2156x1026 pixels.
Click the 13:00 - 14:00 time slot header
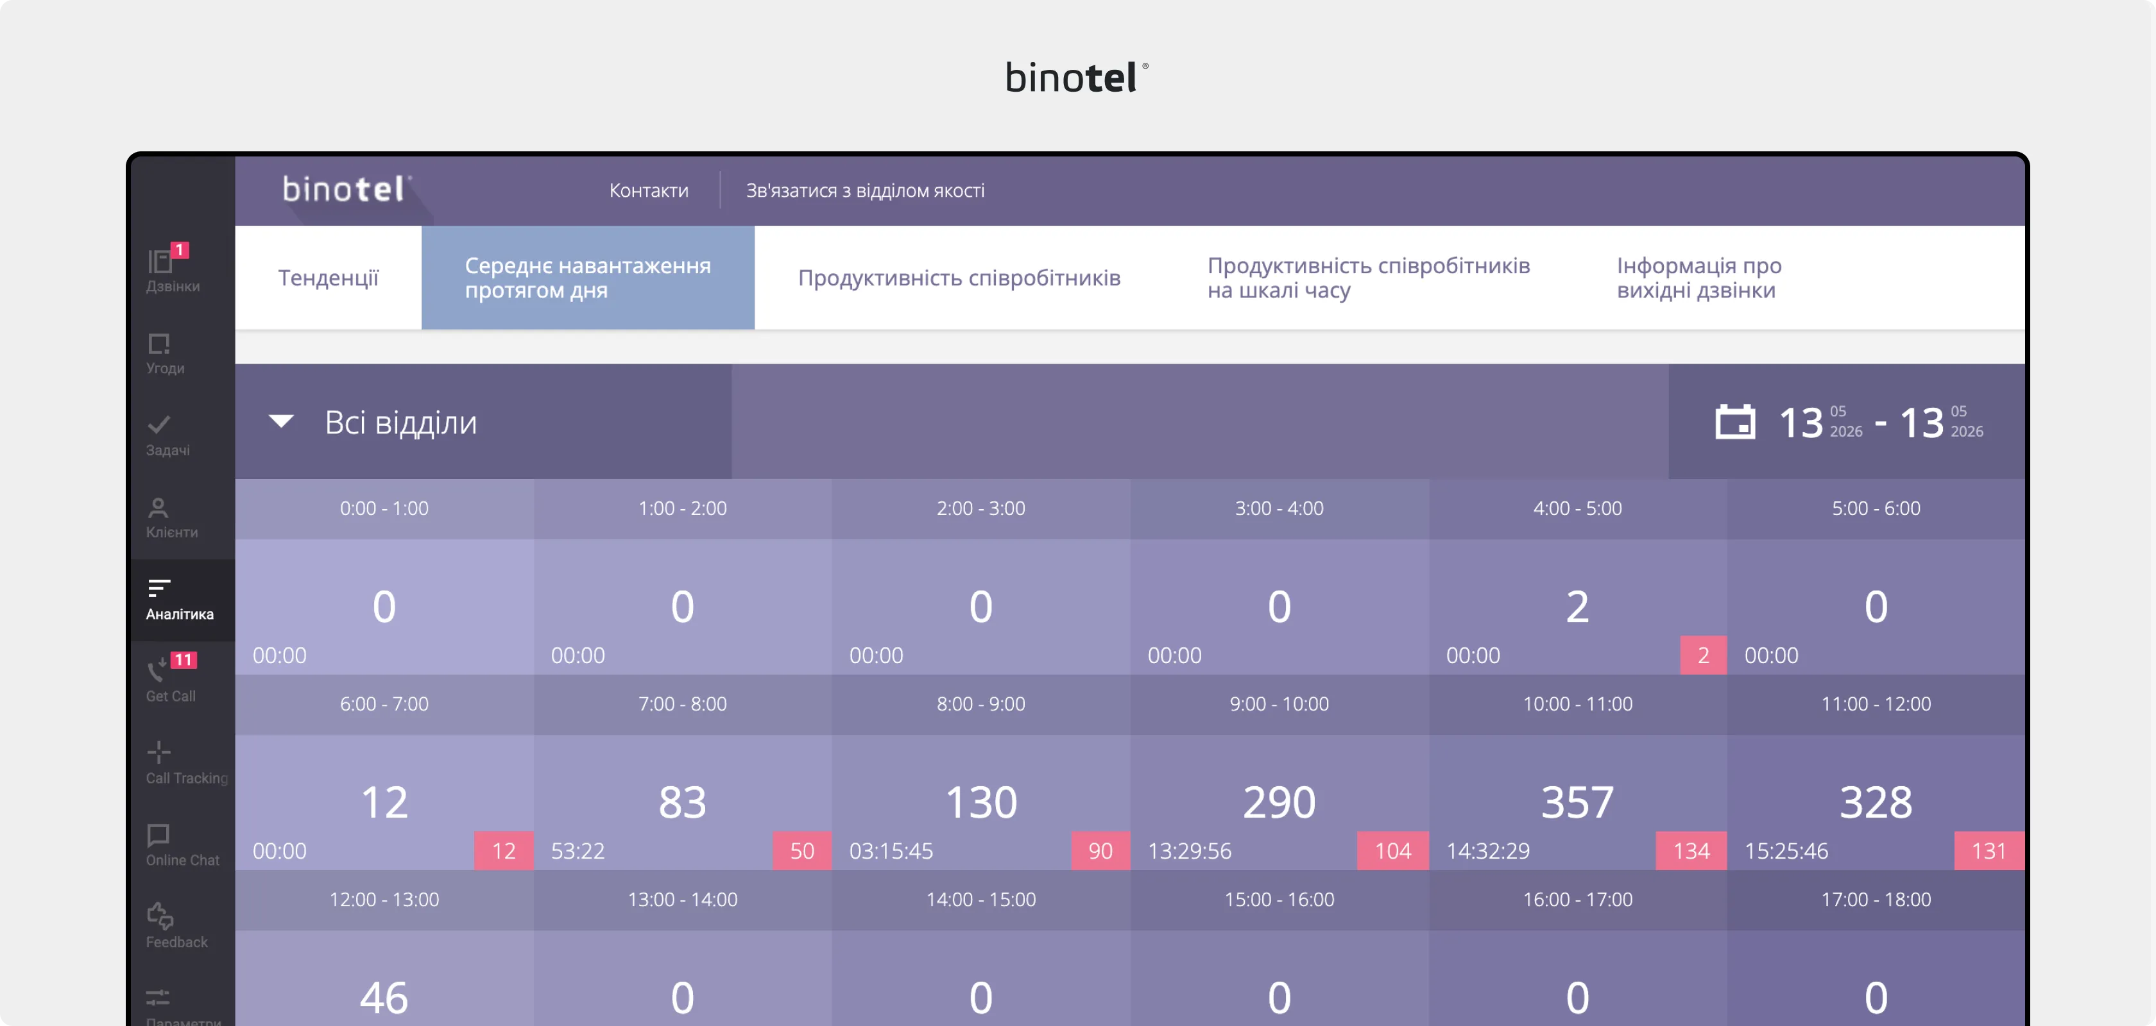coord(682,900)
